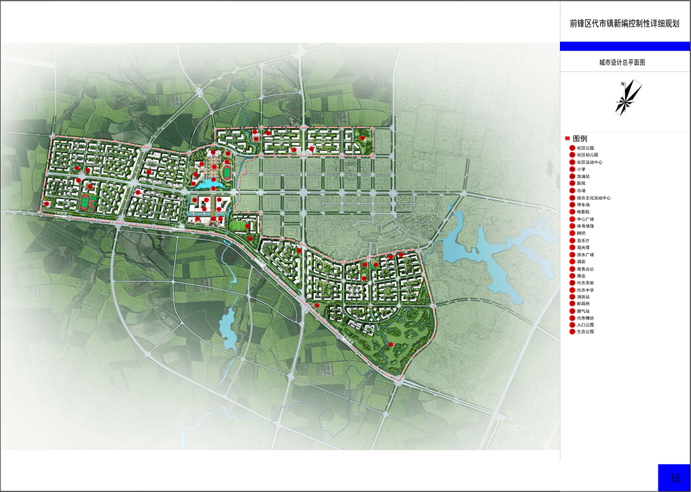The width and height of the screenshot is (691, 492).
Task: Click the 消防站 legend marker
Action: coord(572,297)
